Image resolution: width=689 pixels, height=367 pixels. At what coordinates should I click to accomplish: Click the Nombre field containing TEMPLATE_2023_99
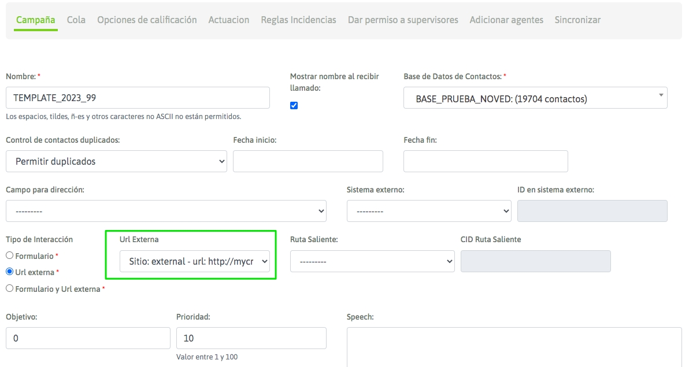click(x=138, y=98)
